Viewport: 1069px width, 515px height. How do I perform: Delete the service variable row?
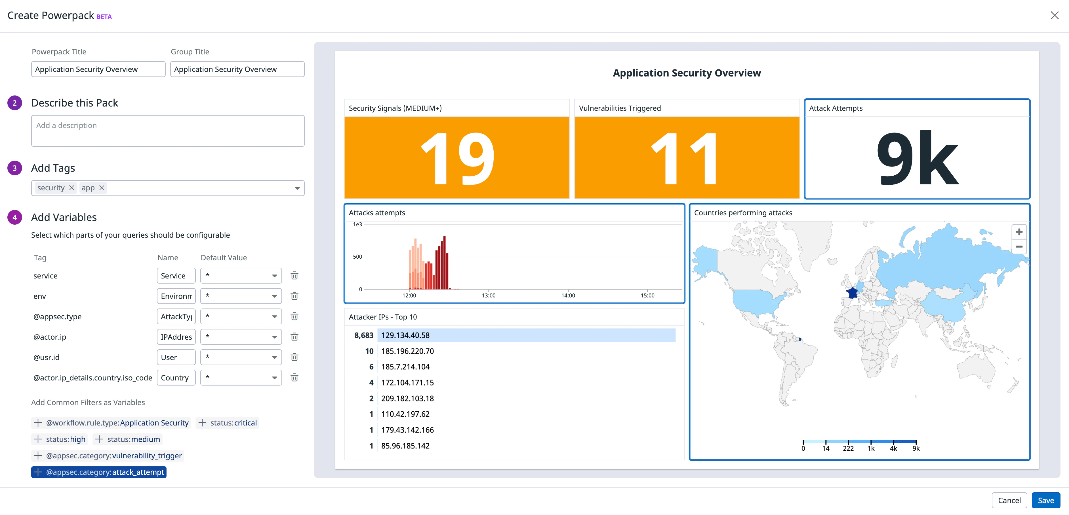coord(294,276)
